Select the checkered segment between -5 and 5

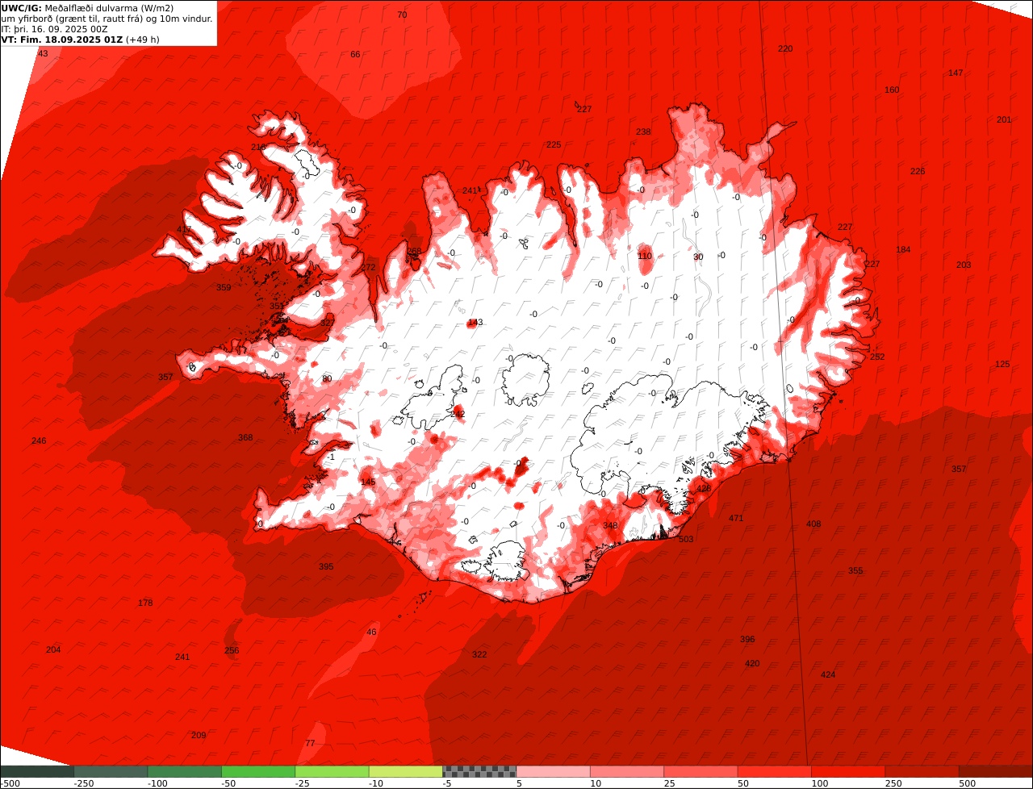tap(479, 771)
